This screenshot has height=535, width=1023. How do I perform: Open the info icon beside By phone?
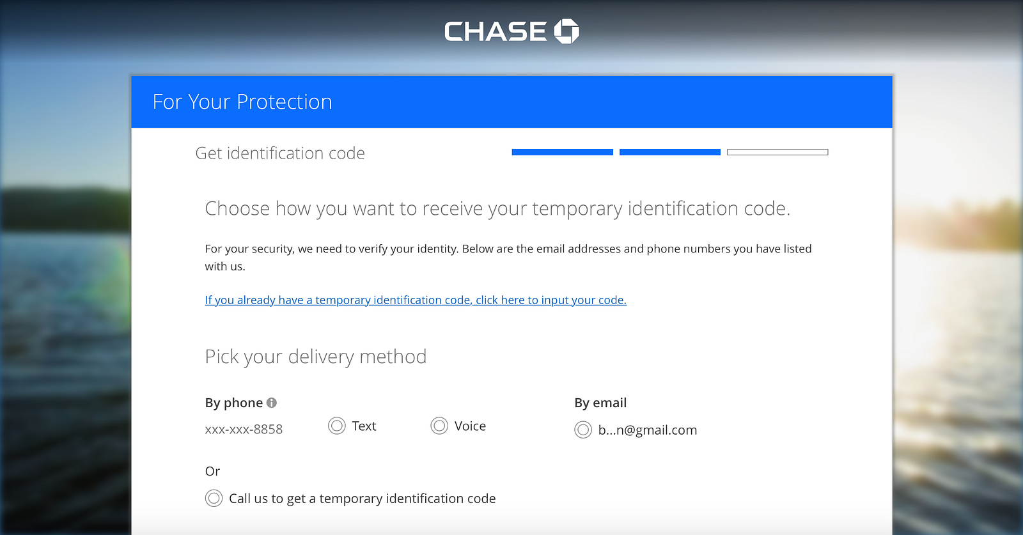point(272,403)
